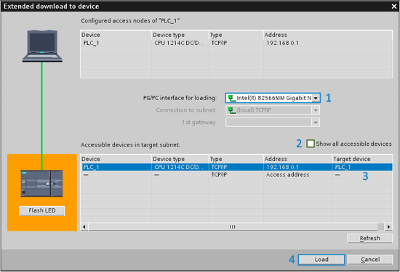This screenshot has height=272, width=400.
Task: Select the Access address row
Action: tap(236, 175)
